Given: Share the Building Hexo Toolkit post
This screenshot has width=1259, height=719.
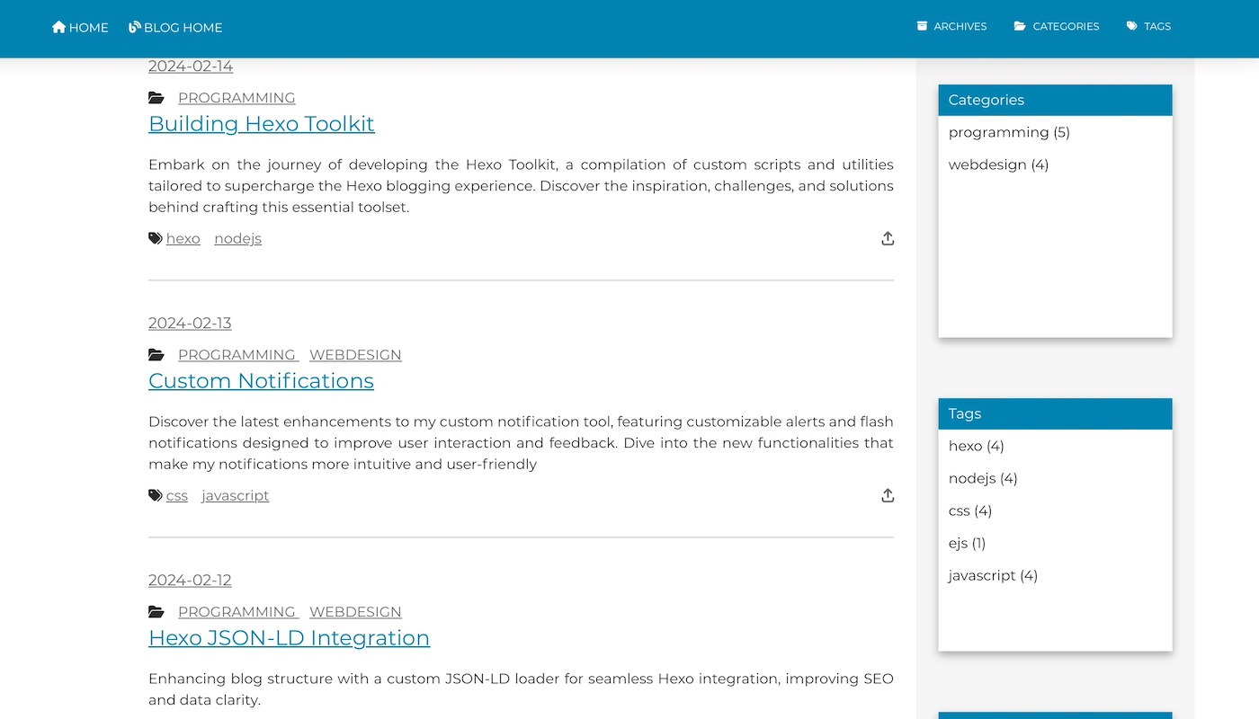Looking at the screenshot, I should point(888,238).
